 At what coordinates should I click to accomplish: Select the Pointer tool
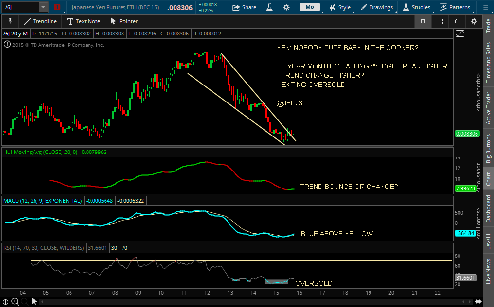[124, 21]
